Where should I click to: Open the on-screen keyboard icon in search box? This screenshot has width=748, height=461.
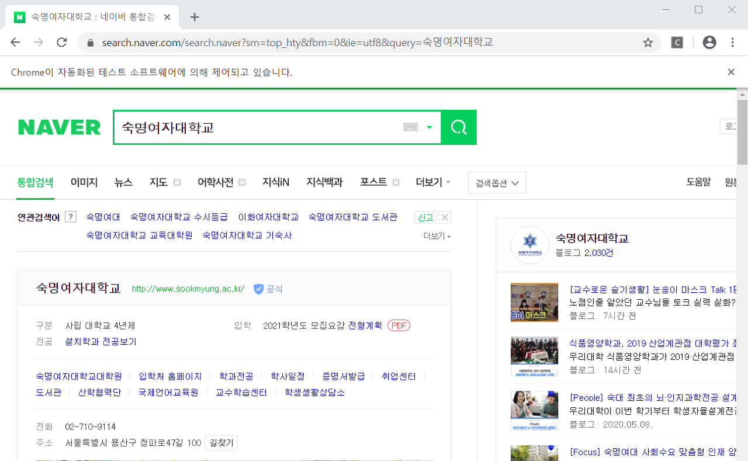tap(411, 127)
